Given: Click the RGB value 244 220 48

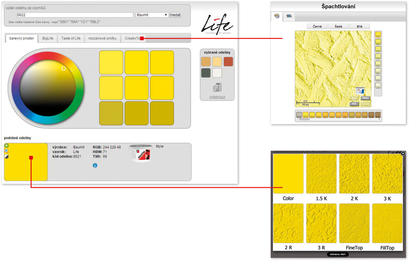Looking at the screenshot, I should pos(112,147).
